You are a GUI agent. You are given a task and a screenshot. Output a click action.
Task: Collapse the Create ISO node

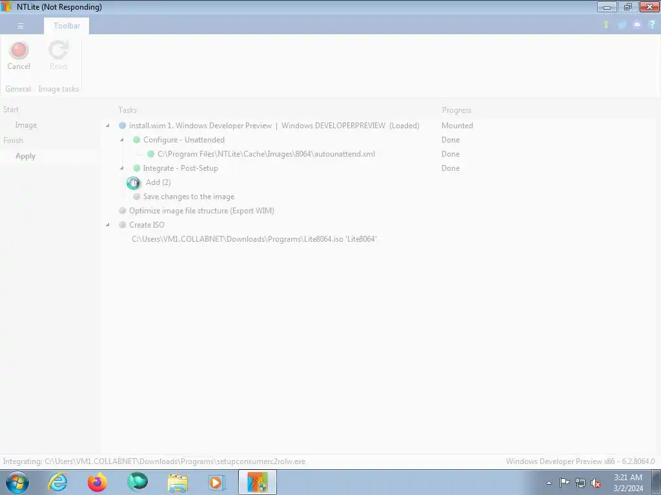click(108, 225)
